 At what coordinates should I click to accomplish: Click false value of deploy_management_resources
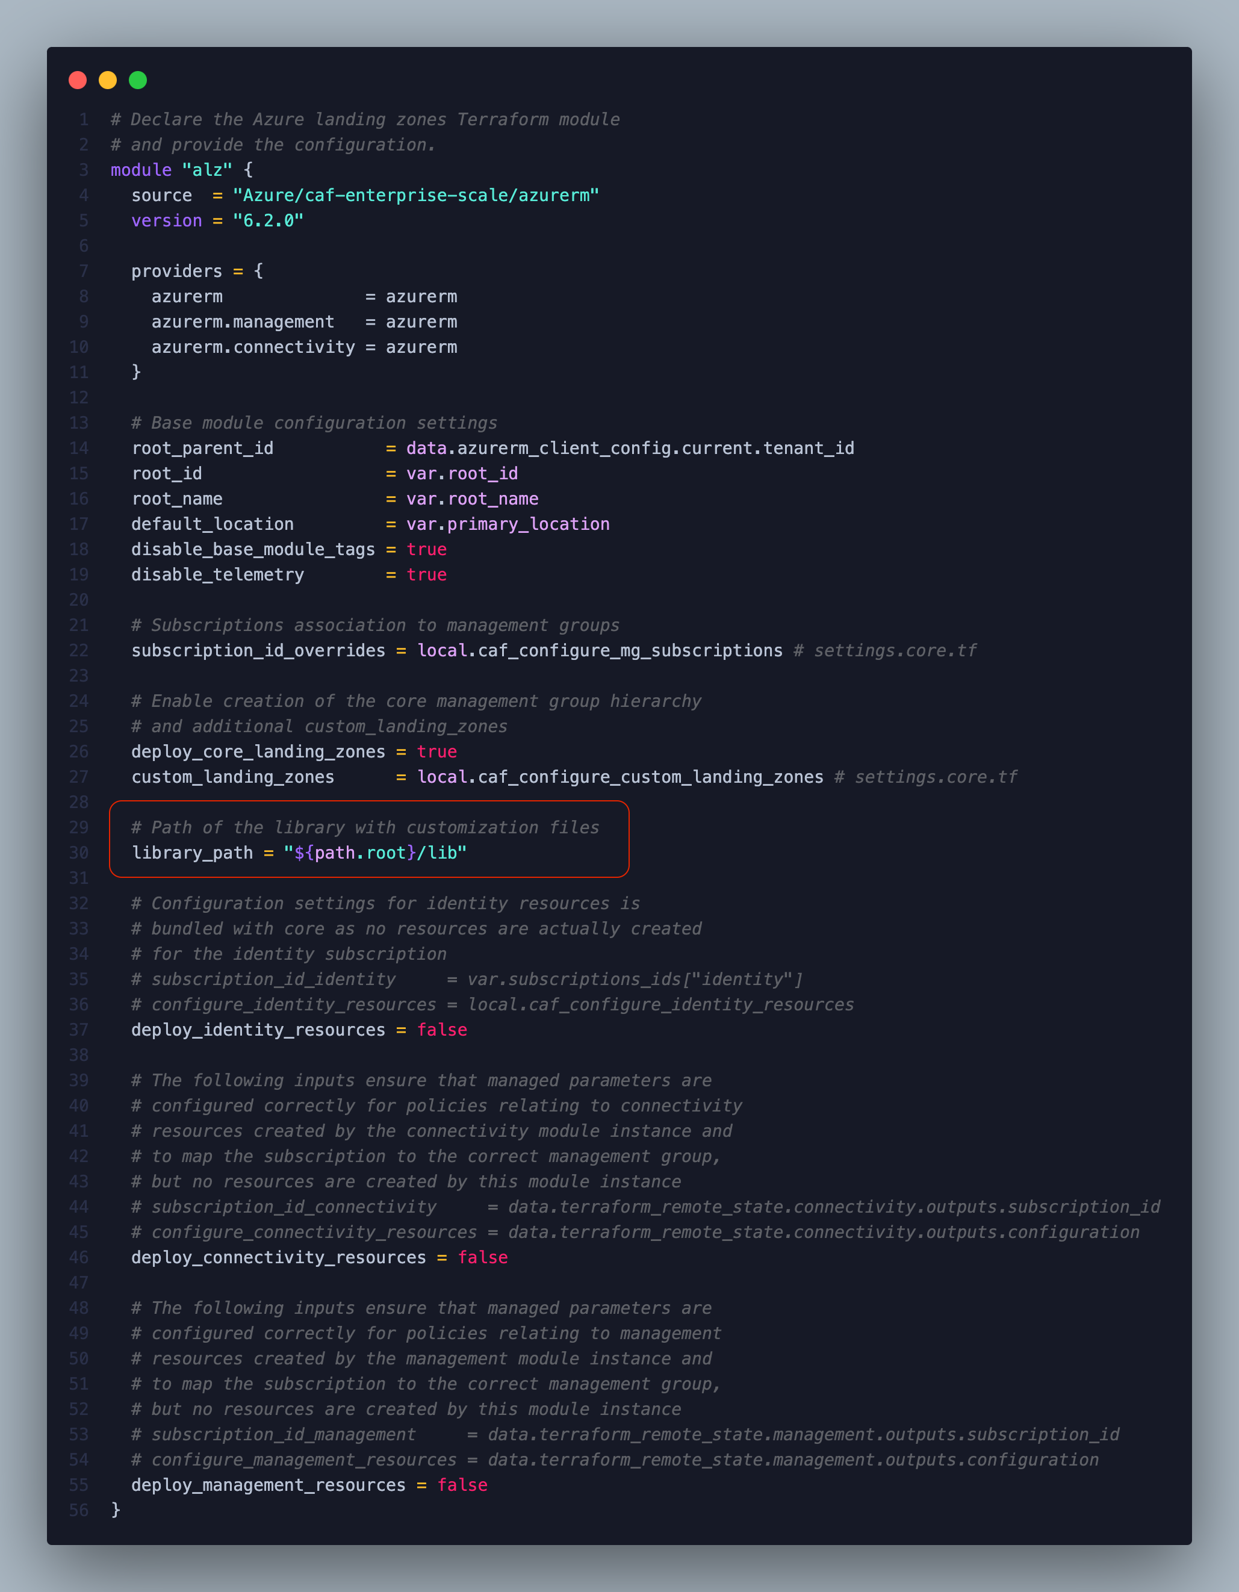[x=462, y=1485]
